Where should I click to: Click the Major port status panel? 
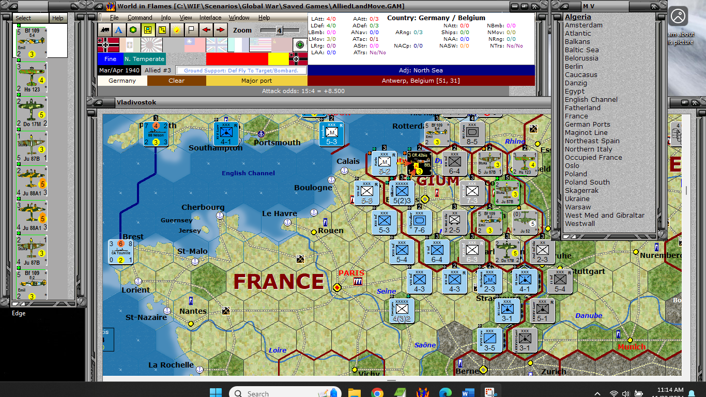point(257,81)
